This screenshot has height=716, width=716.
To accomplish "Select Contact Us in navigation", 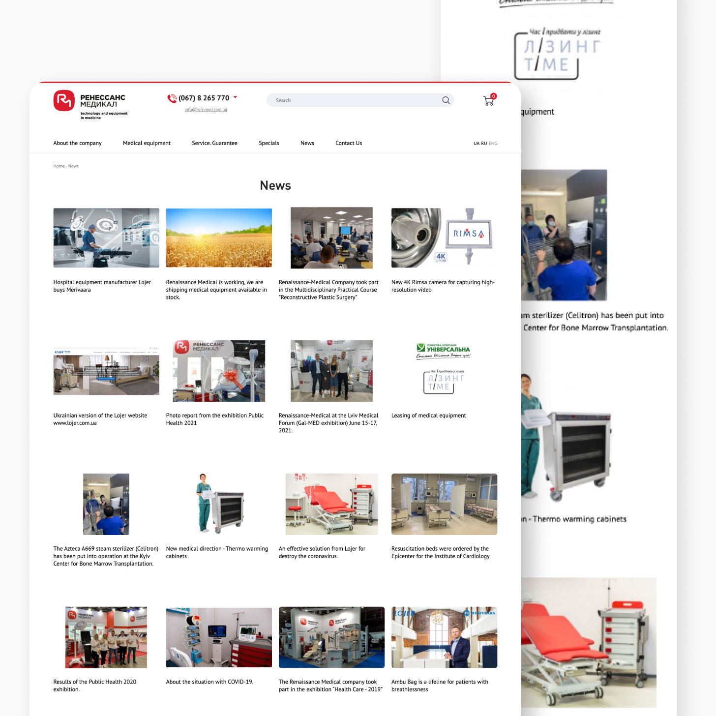I will (349, 143).
